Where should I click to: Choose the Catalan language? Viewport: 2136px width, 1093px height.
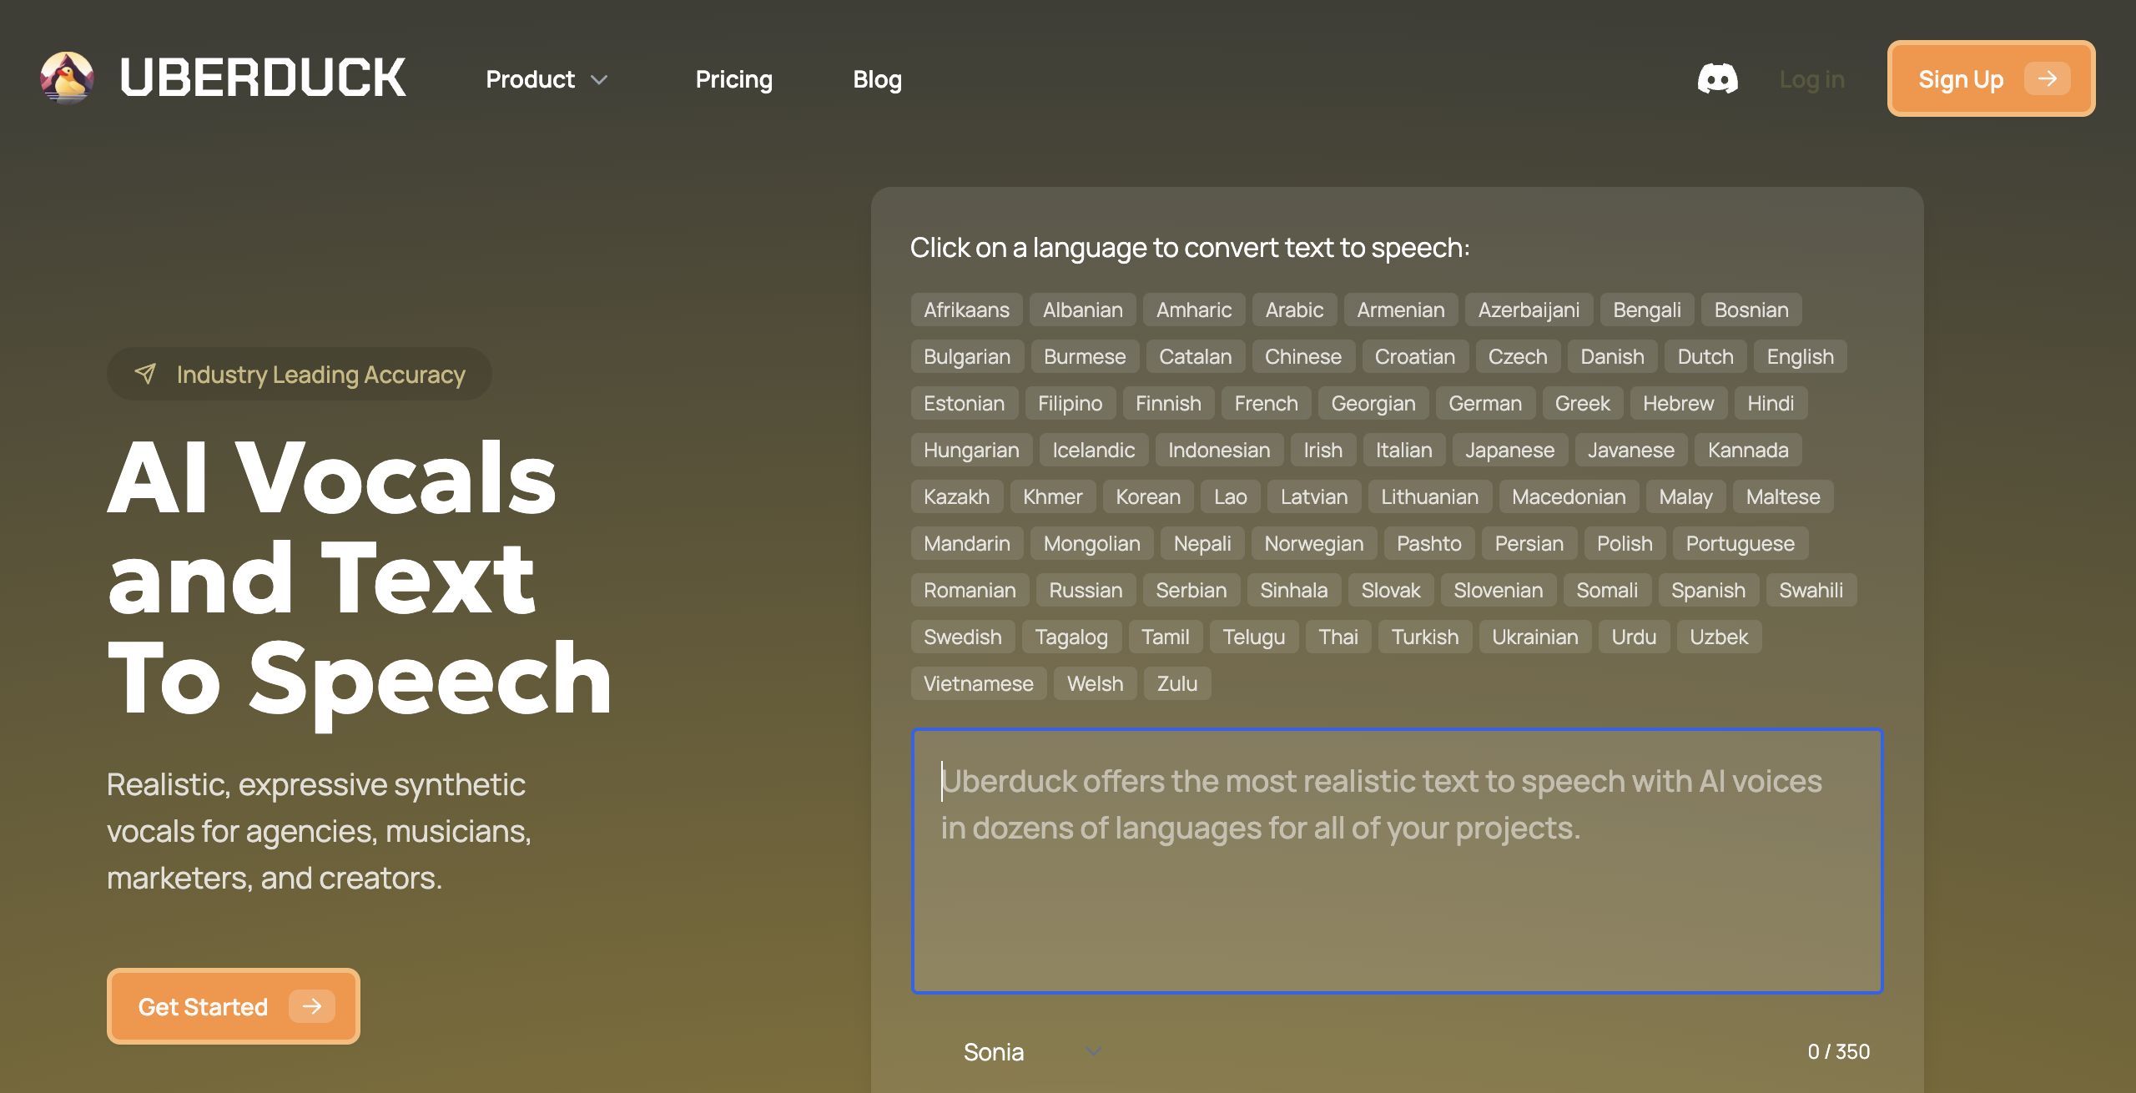tap(1196, 356)
